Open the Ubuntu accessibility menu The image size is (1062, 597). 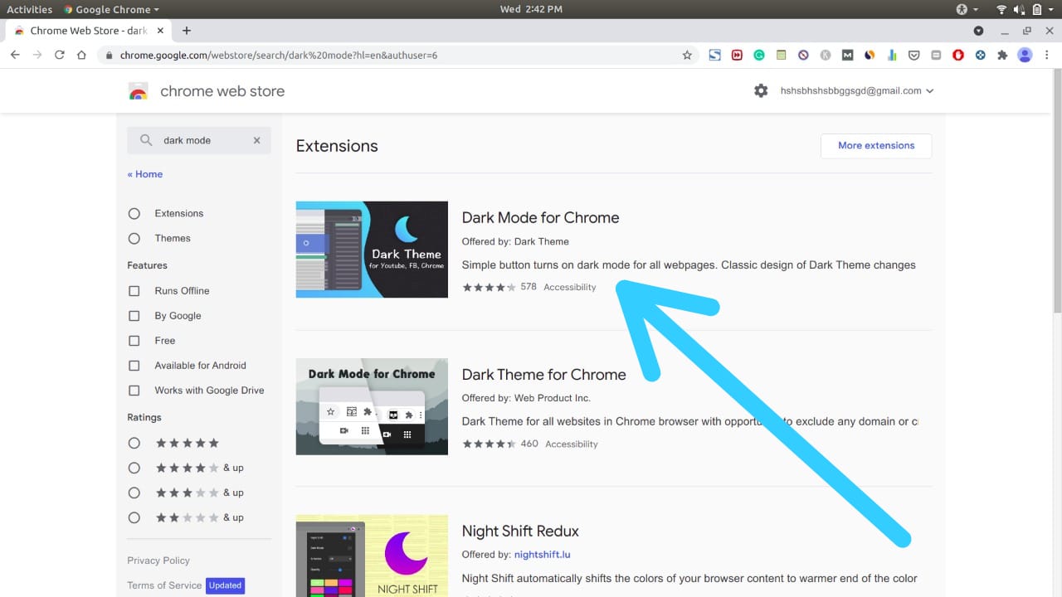967,9
